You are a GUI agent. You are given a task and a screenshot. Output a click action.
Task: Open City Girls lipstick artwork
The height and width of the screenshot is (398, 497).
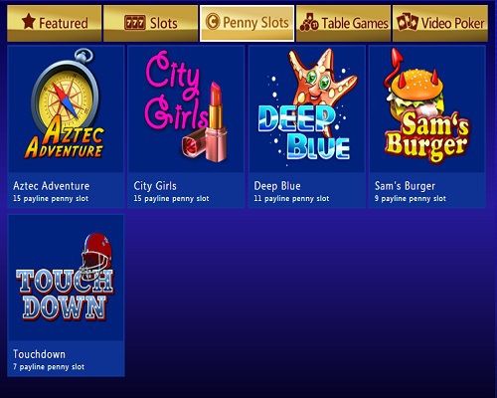point(186,108)
